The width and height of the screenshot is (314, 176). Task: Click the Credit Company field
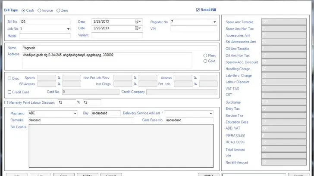click(182, 92)
